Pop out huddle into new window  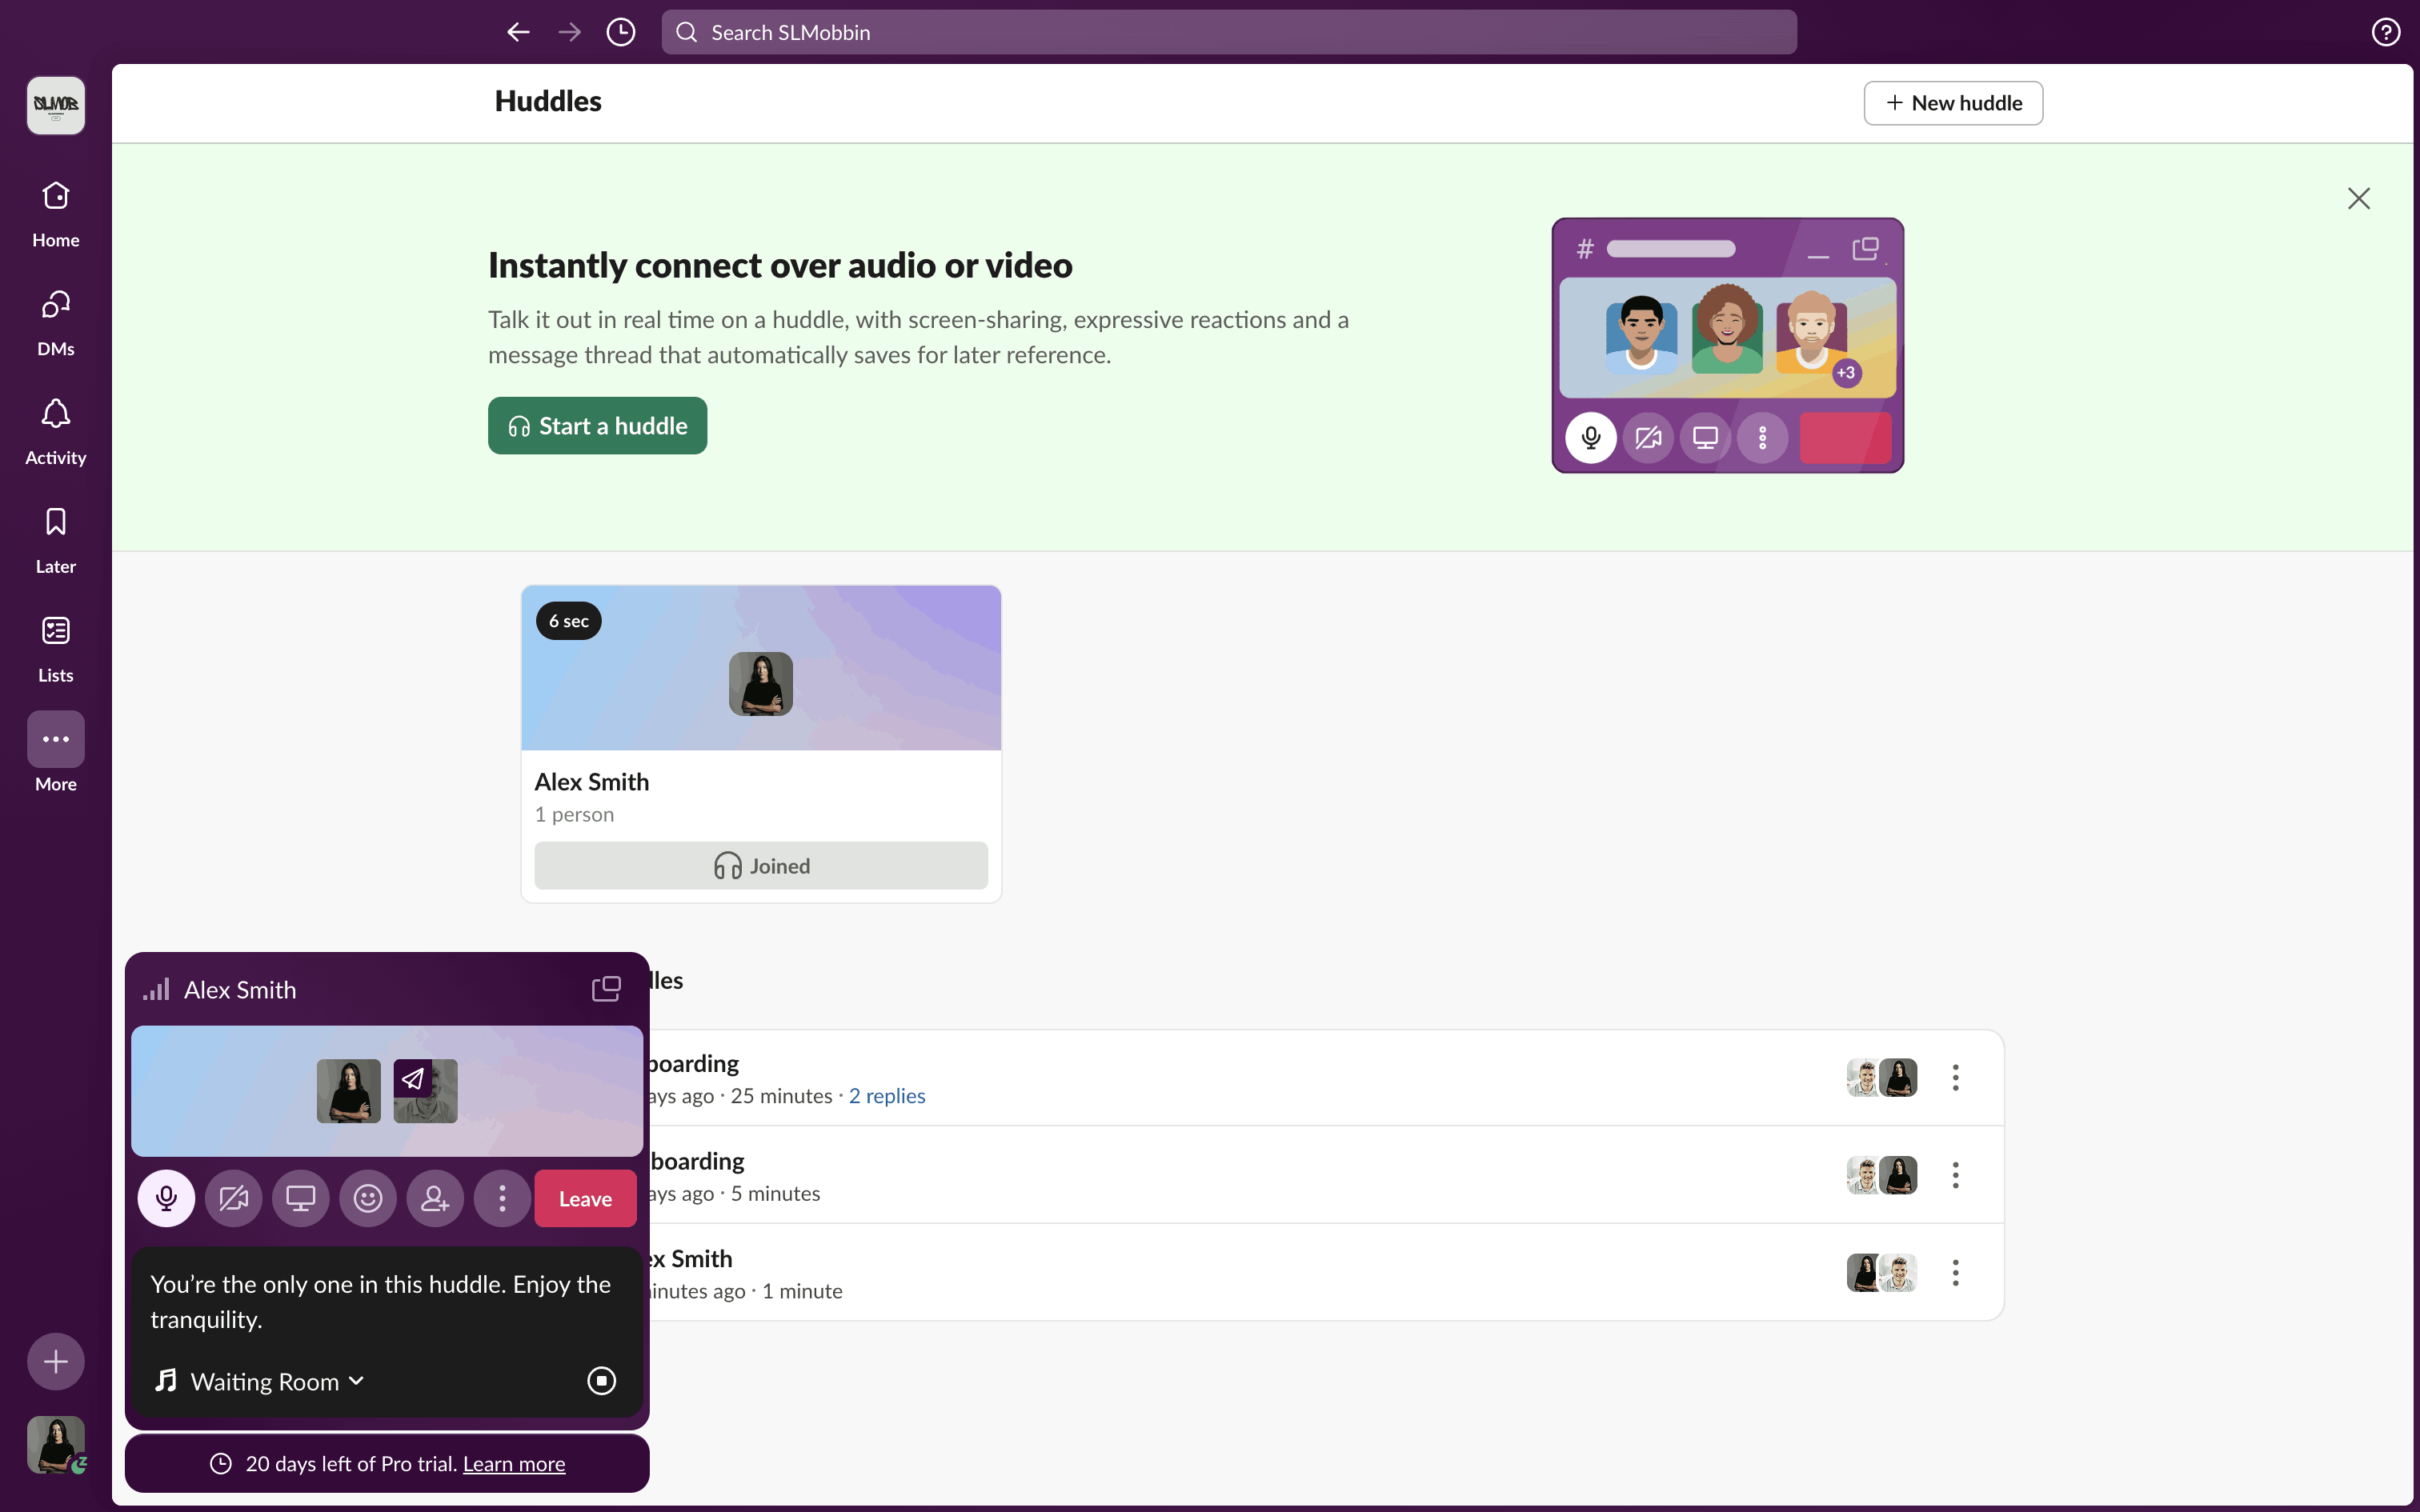tap(606, 989)
